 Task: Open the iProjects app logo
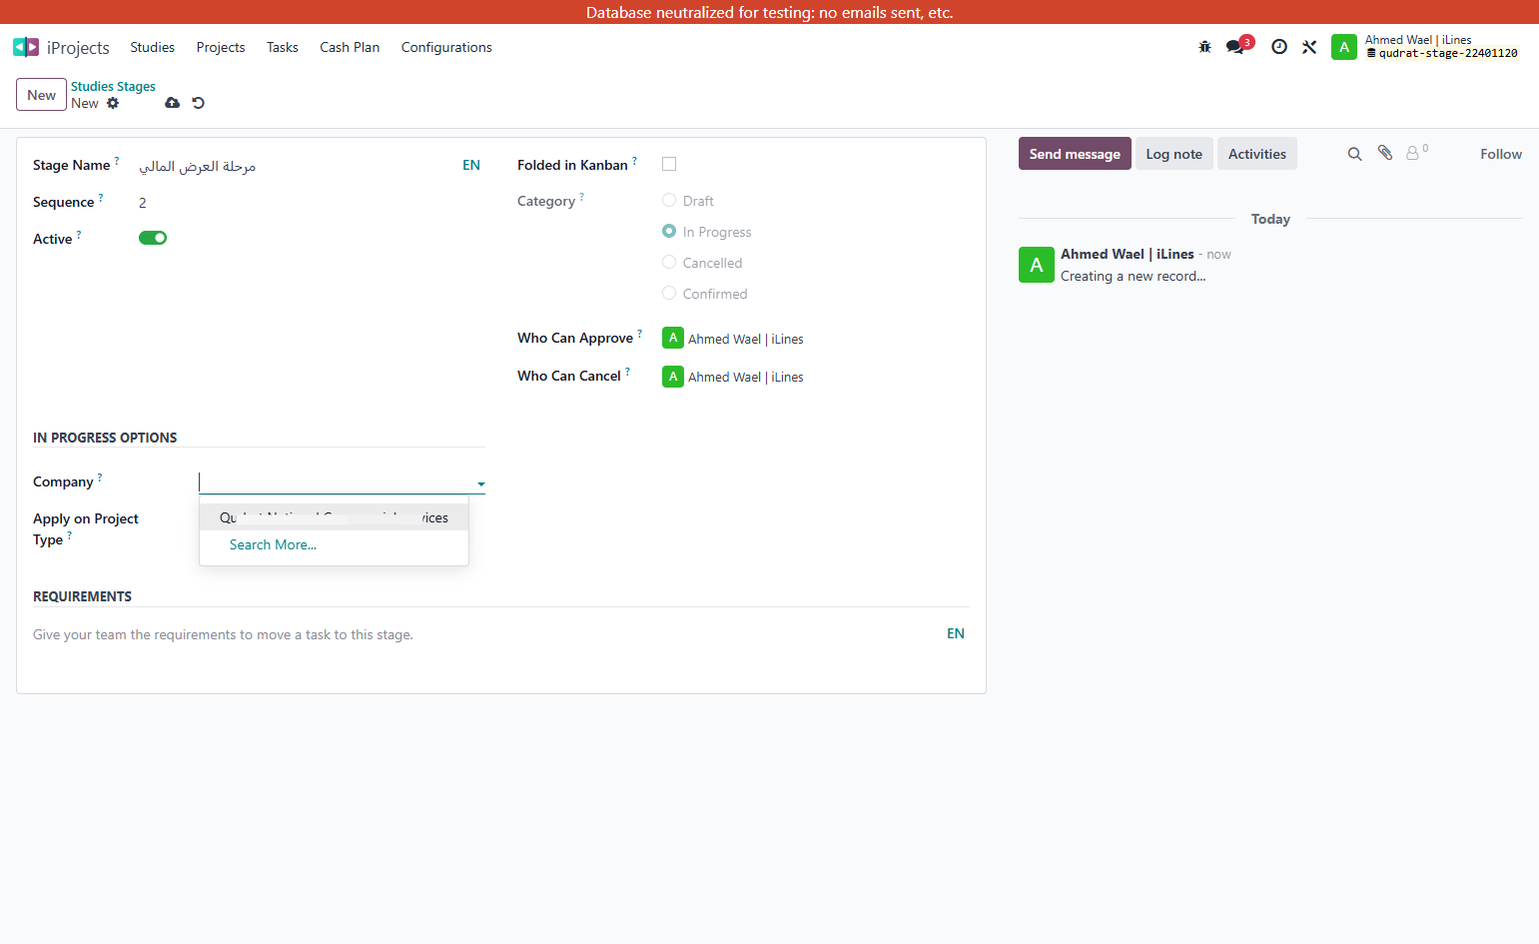click(26, 47)
